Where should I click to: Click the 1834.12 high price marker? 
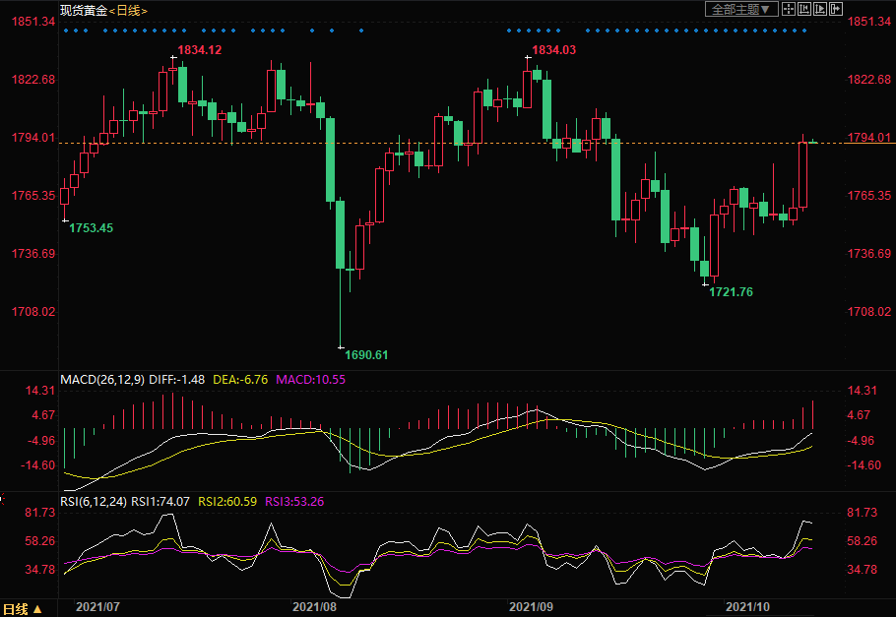click(x=199, y=50)
